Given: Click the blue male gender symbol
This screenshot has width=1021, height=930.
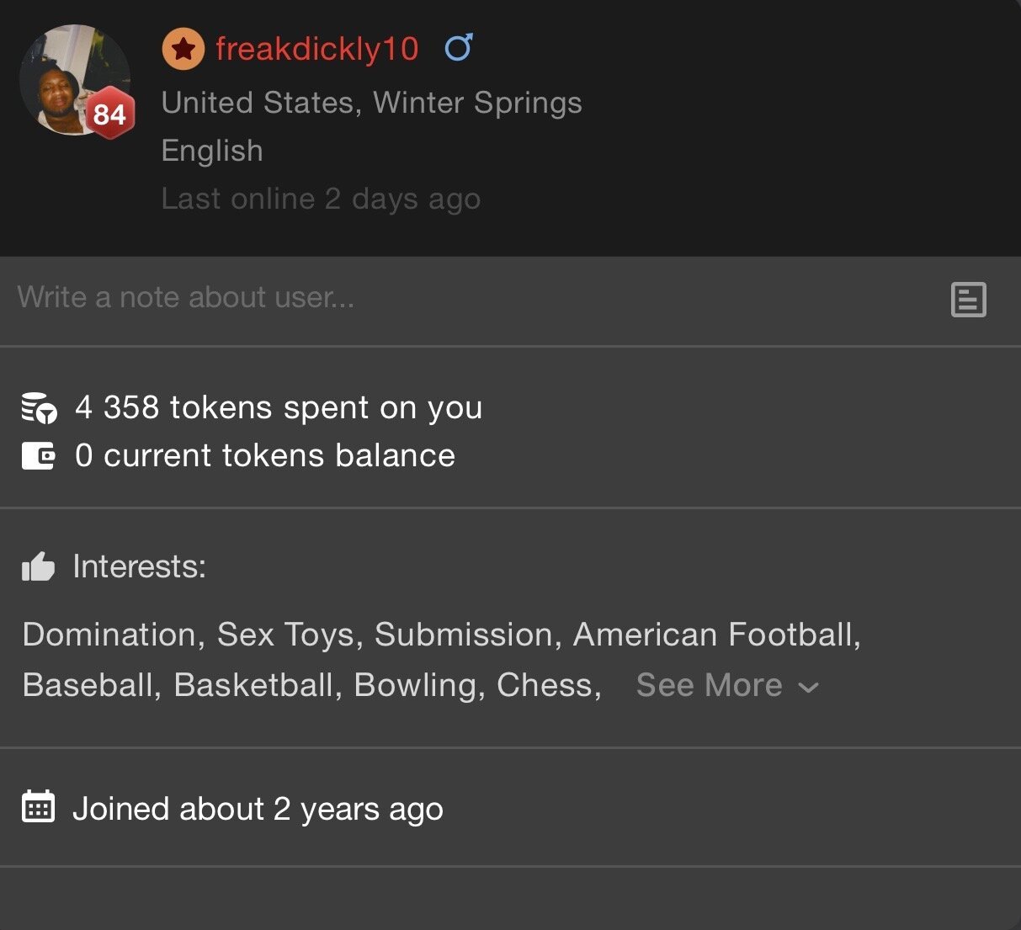Looking at the screenshot, I should point(459,47).
